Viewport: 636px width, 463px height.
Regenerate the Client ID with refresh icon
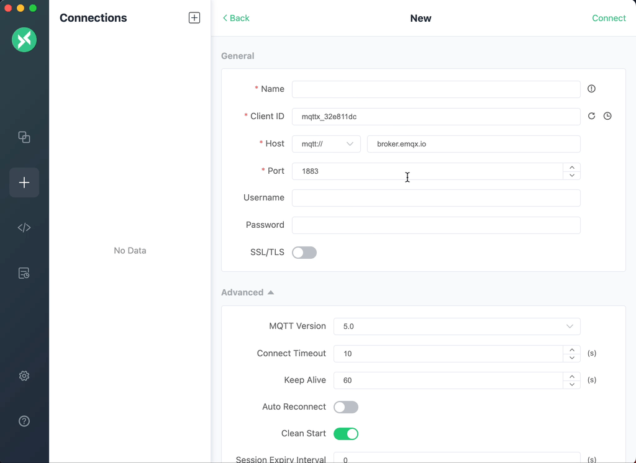(591, 116)
